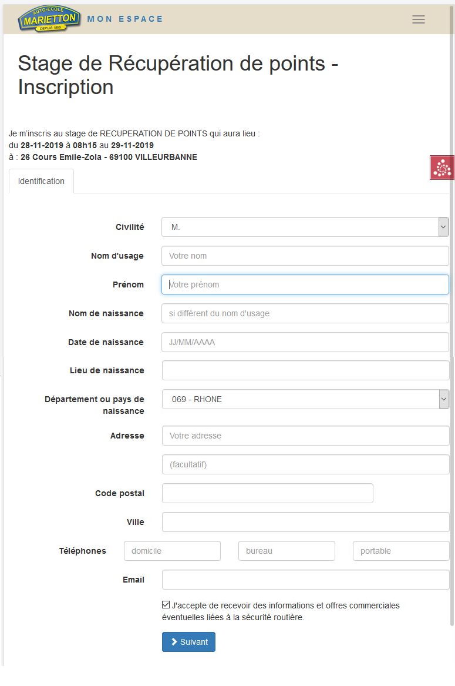Click the MON ESPACE header link

[125, 19]
